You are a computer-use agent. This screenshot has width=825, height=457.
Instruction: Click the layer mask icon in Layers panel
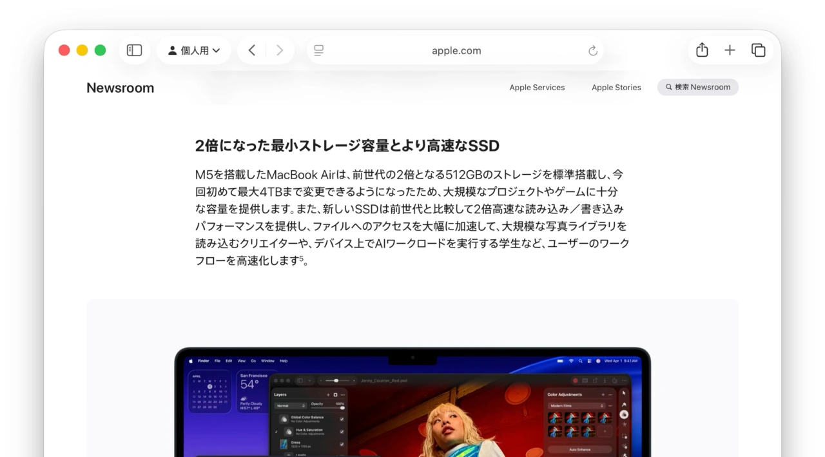click(335, 395)
